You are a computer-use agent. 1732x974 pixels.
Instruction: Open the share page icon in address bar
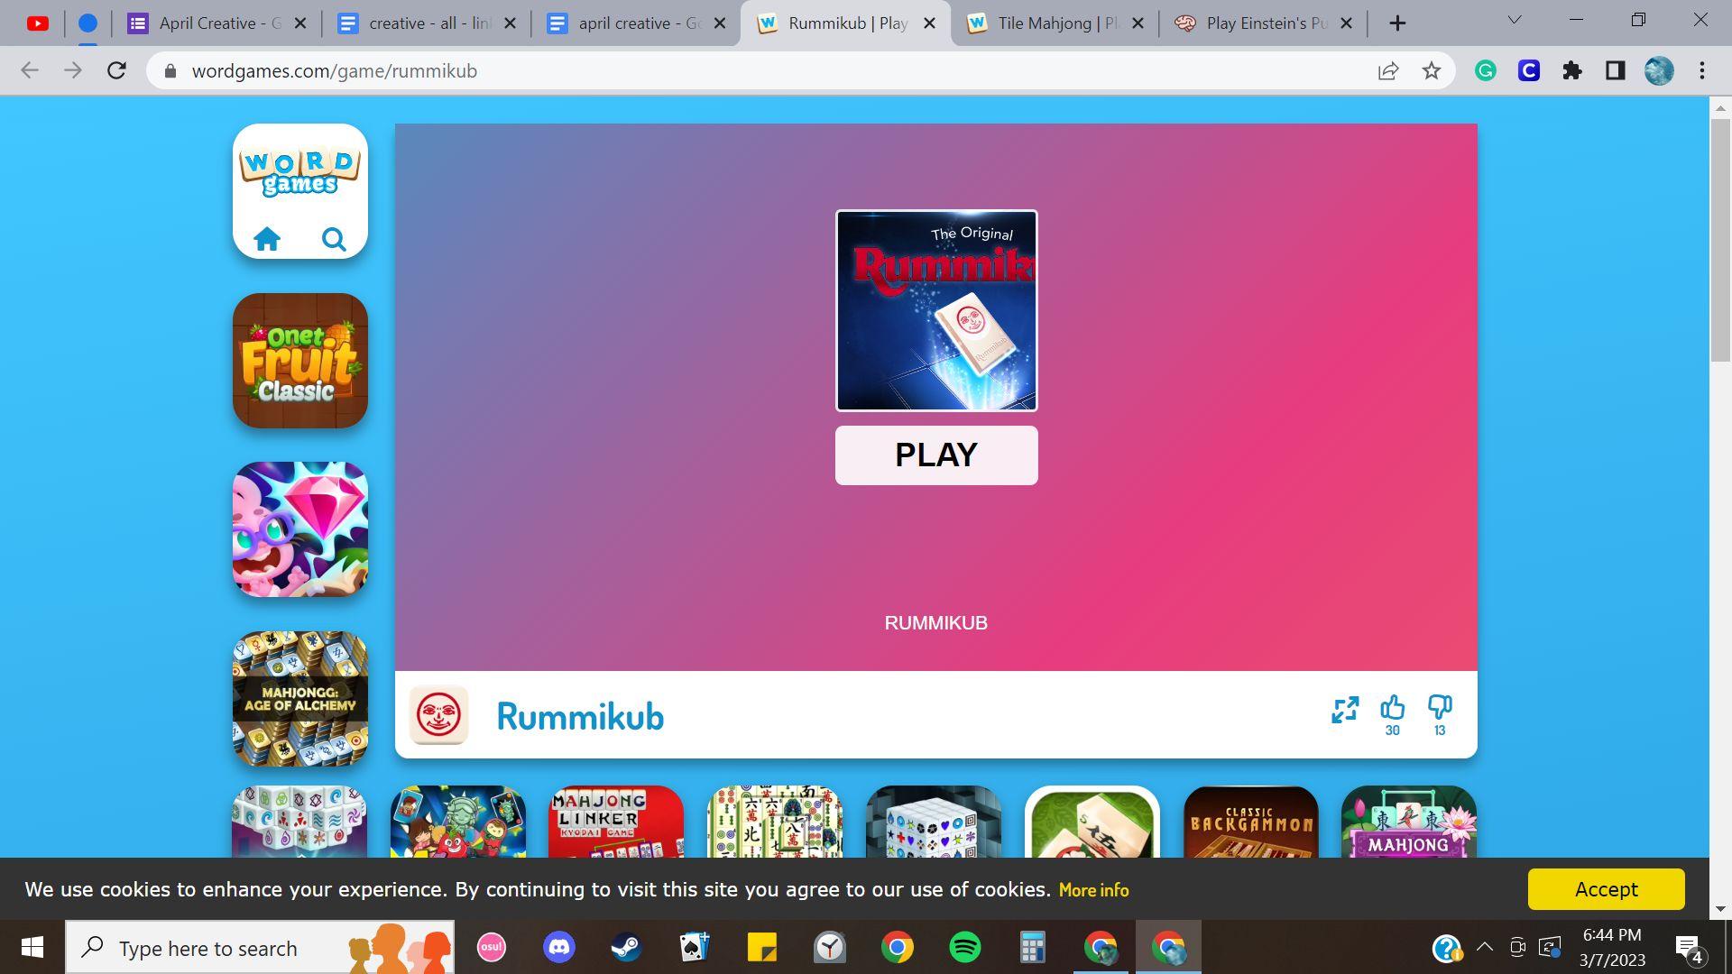point(1388,71)
